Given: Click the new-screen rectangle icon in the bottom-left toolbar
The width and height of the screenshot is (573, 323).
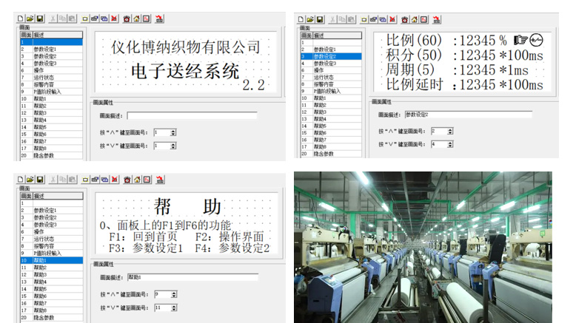Looking at the screenshot, I should [x=86, y=179].
